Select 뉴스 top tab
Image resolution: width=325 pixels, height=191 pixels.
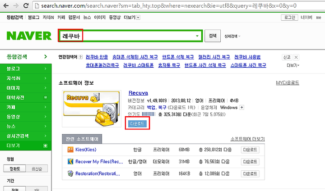pyautogui.click(x=87, y=18)
